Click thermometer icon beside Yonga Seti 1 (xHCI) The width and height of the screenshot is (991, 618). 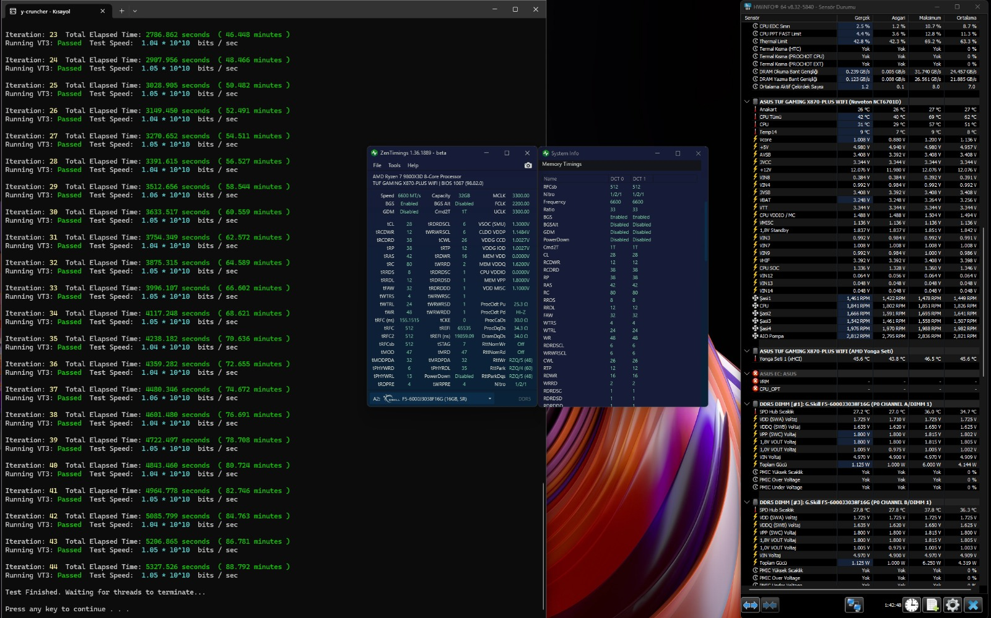755,359
